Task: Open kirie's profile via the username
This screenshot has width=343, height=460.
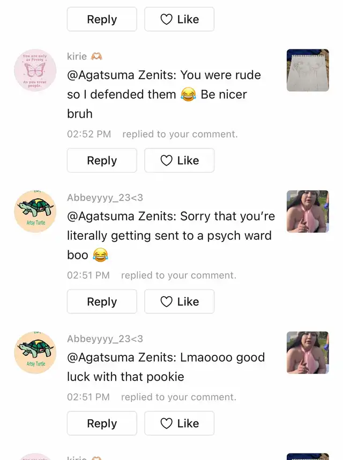Action: (x=77, y=56)
